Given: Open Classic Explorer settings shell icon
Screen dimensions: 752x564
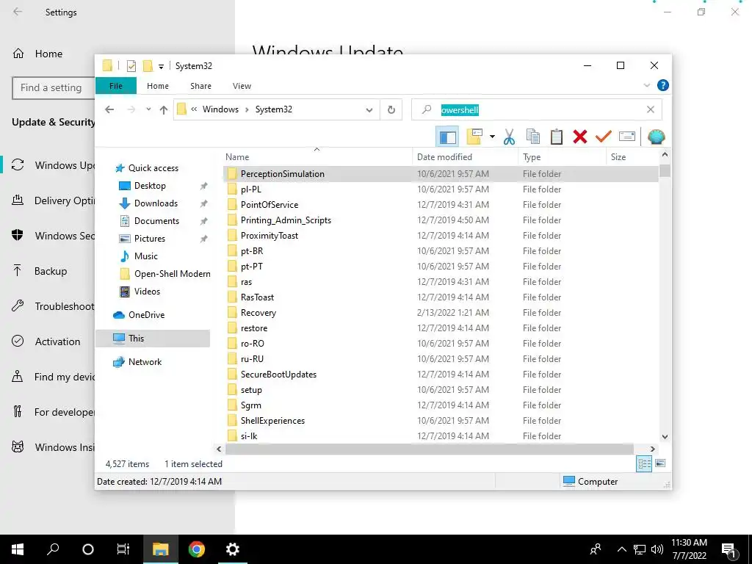Looking at the screenshot, I should coord(656,137).
